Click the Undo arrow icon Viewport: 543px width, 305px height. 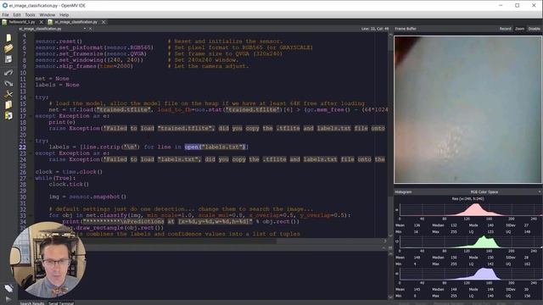pos(8,73)
